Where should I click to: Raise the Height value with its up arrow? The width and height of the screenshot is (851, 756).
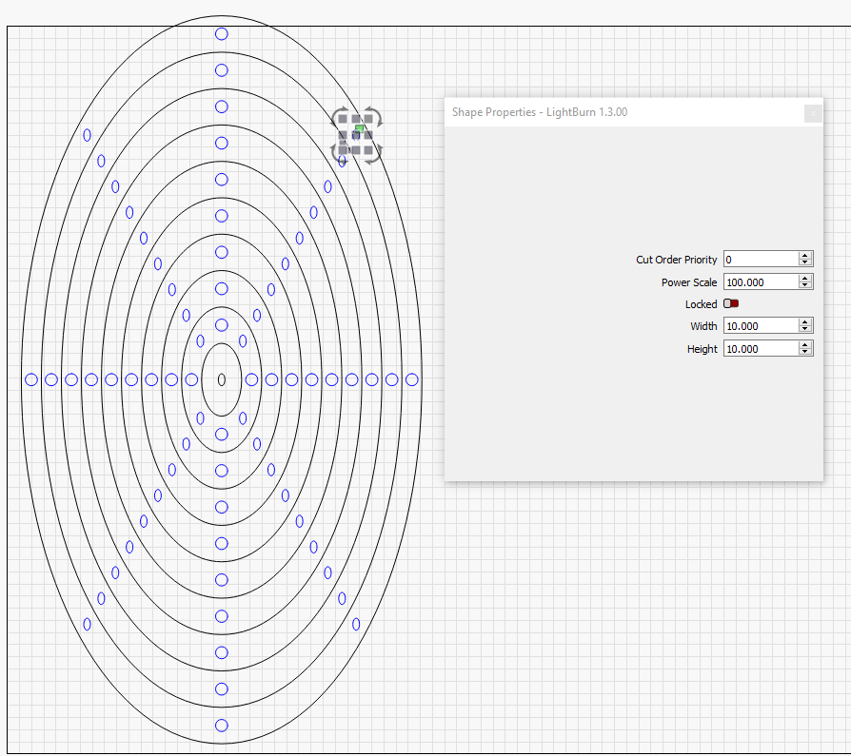coord(805,345)
